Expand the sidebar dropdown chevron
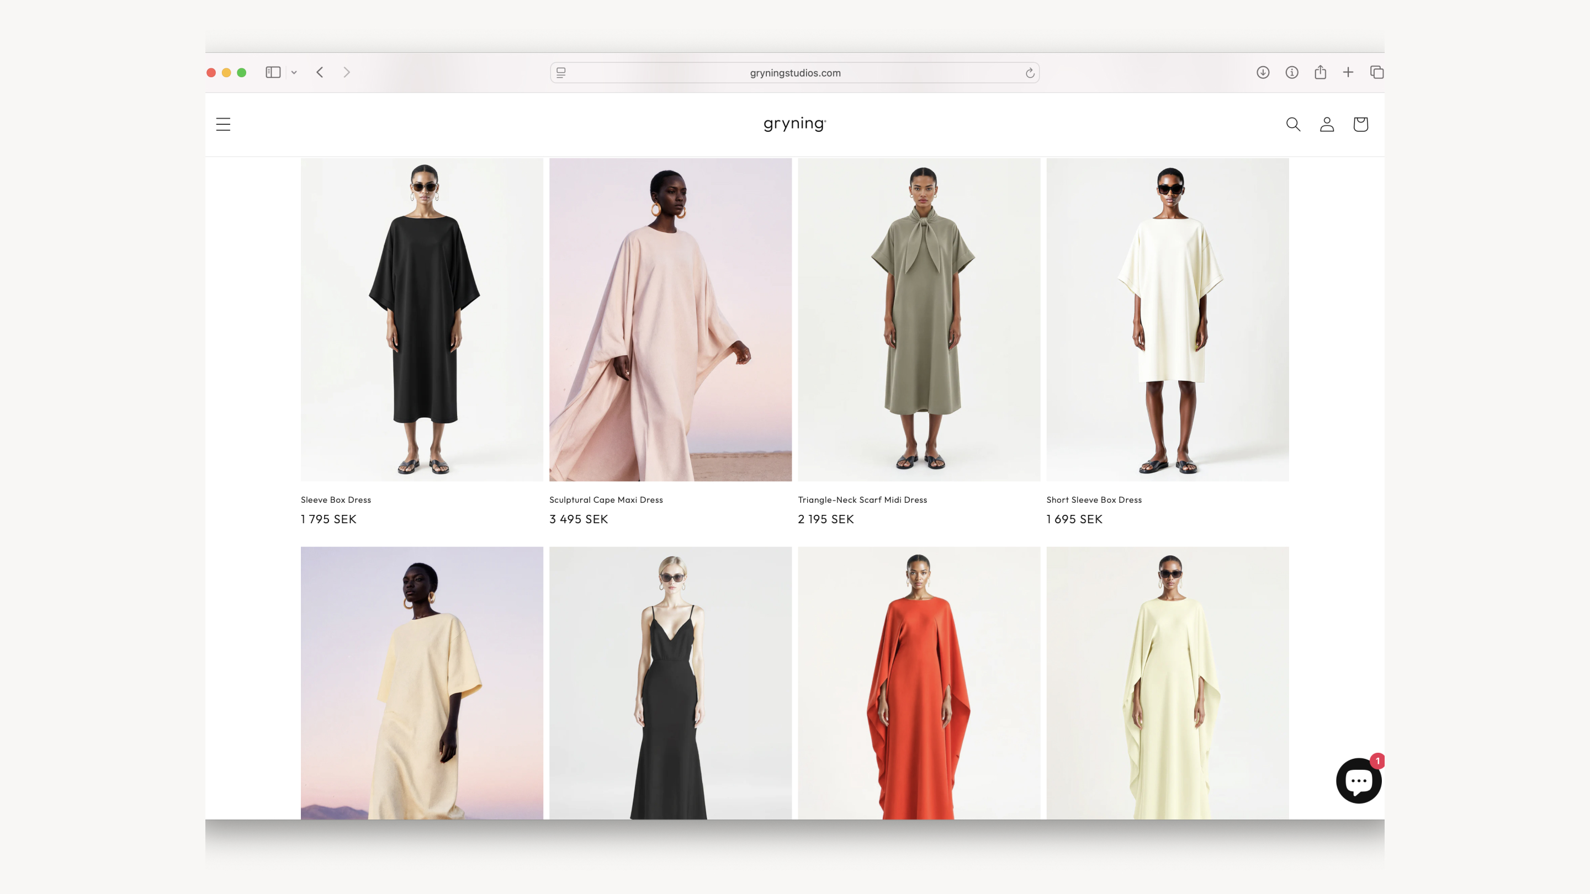Screen dimensions: 1590x894 [294, 72]
